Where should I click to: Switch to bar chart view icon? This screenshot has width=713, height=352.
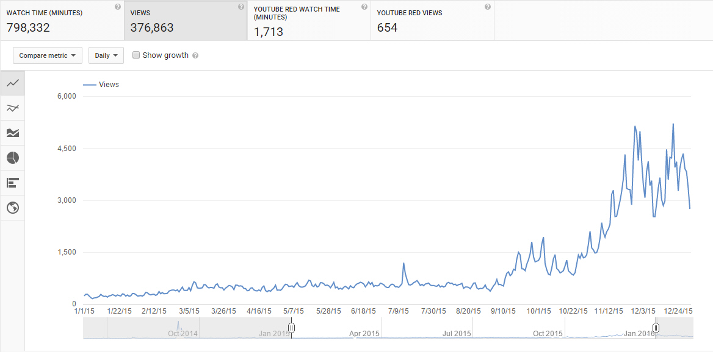point(12,183)
